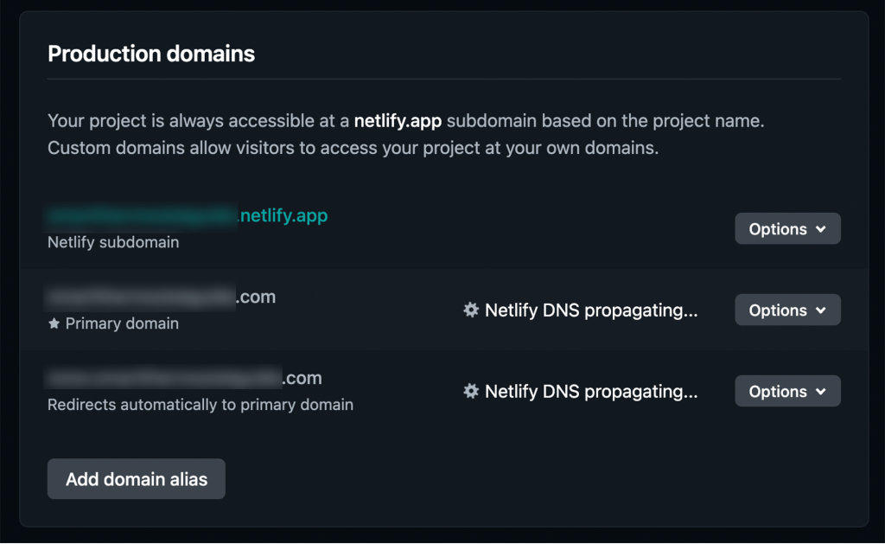The width and height of the screenshot is (885, 544).
Task: Expand Options menu for the primary domain
Action: (786, 310)
